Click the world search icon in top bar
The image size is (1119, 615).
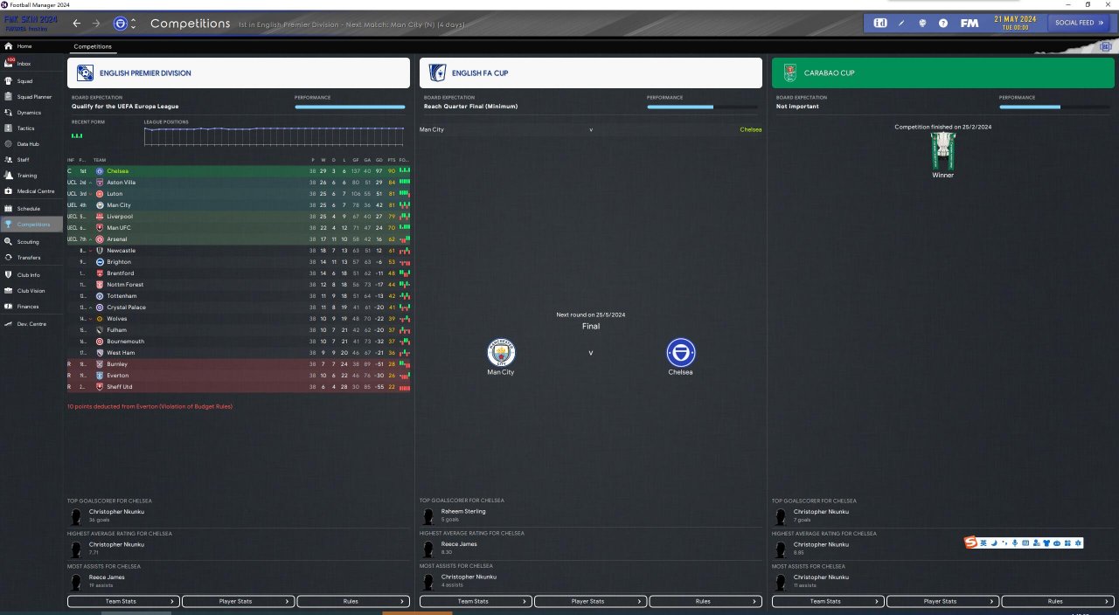coord(922,23)
